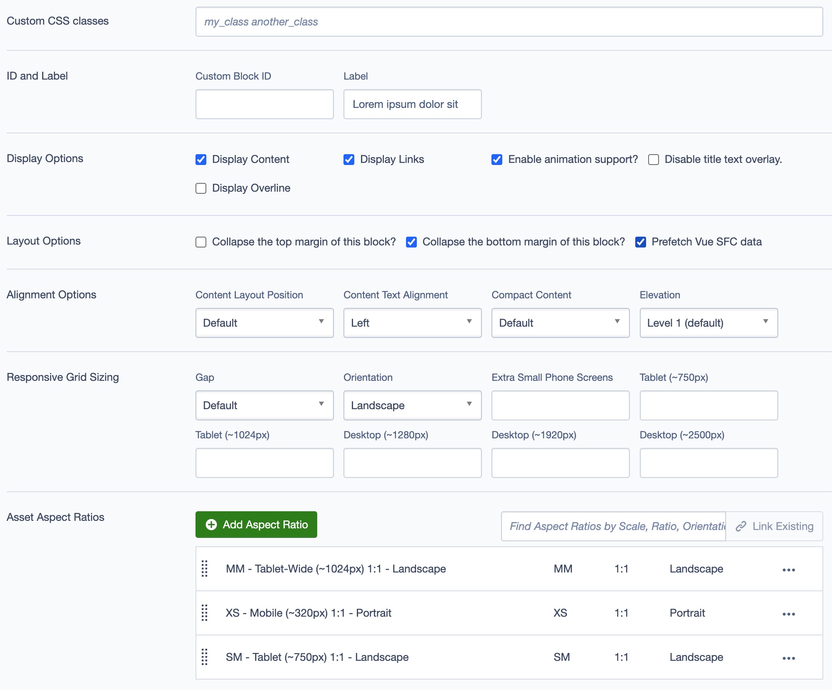832x690 pixels.
Task: Click plus icon in Add Aspect Ratio
Action: [x=211, y=525]
